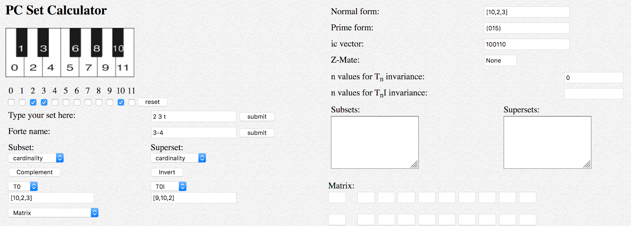631x226 pixels.
Task: Click the Invert button
Action: [x=167, y=172]
